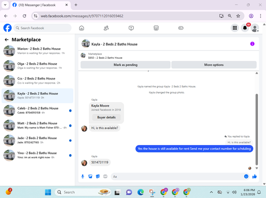This screenshot has height=198, width=266.
Task: Show hidden system tray icons
Action: [211, 192]
